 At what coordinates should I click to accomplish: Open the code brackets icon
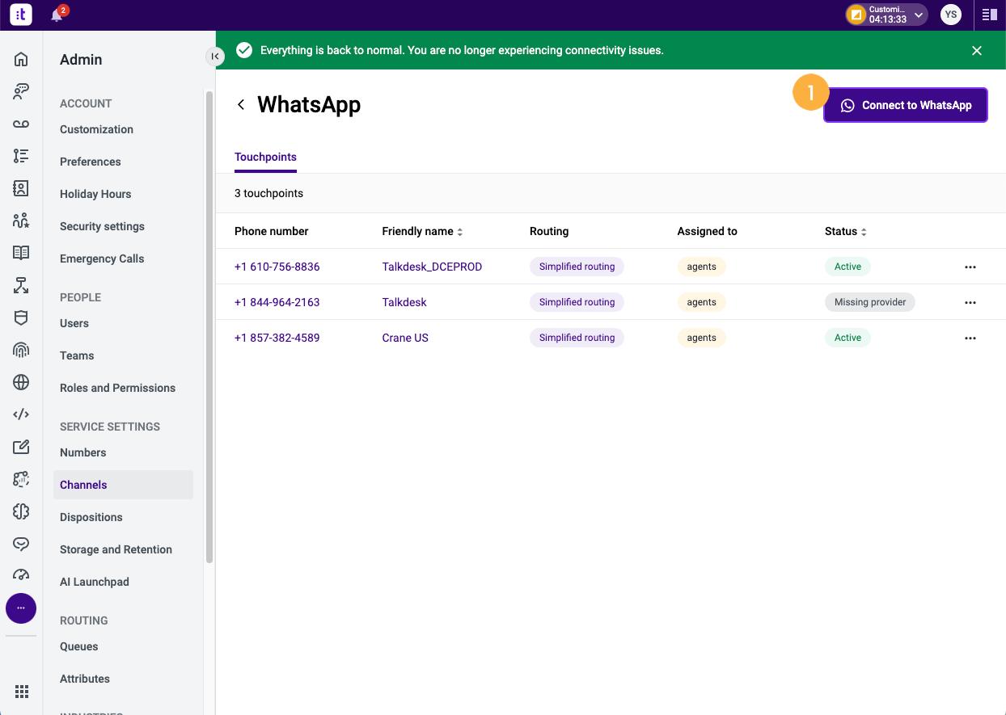(21, 414)
